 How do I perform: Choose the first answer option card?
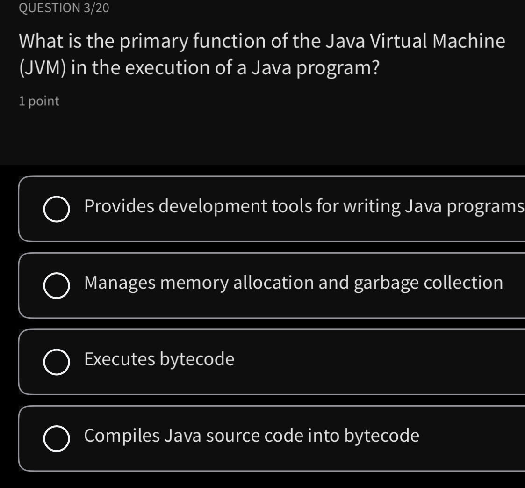(x=262, y=209)
